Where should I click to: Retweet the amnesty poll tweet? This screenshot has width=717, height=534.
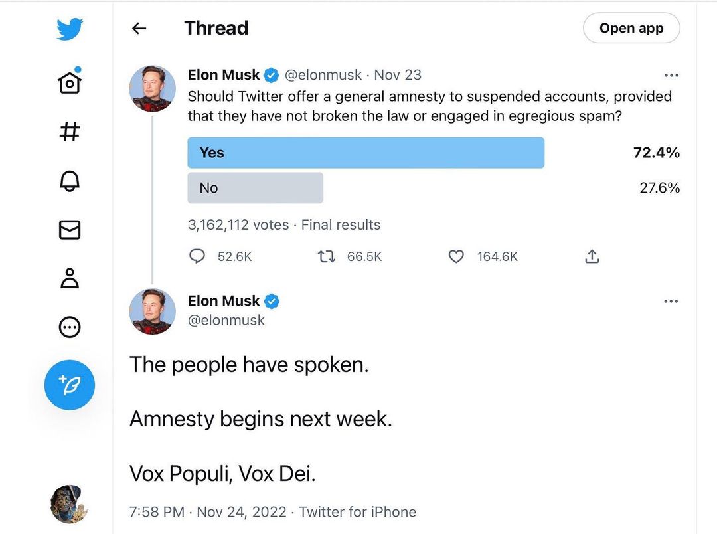pos(326,256)
